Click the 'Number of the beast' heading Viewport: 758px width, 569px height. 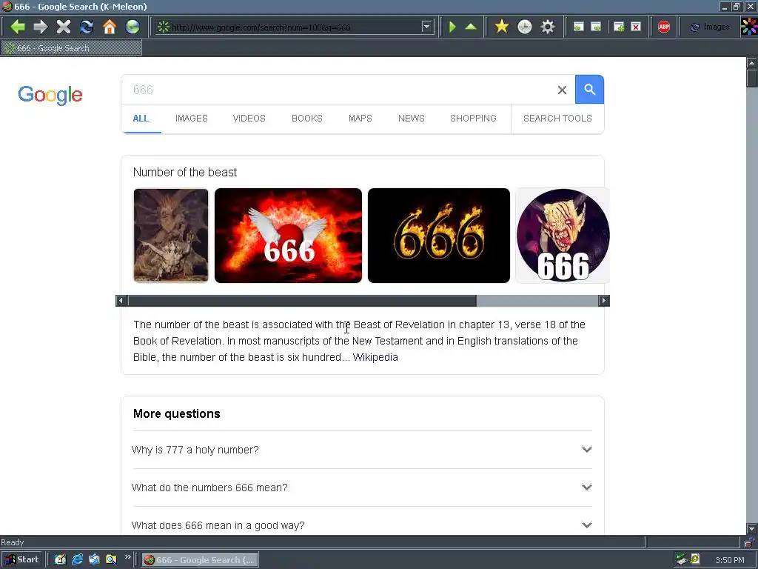click(x=185, y=172)
